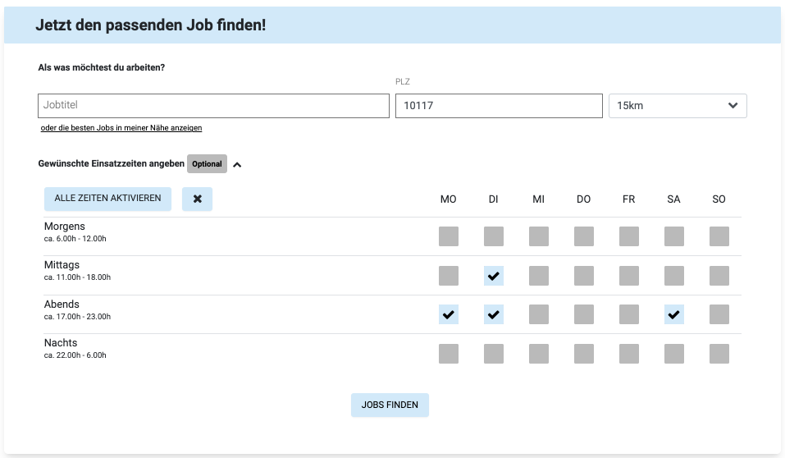Screen dimensions: 785x458
Task: Click the PLZ field containing 10117
Action: 499,106
